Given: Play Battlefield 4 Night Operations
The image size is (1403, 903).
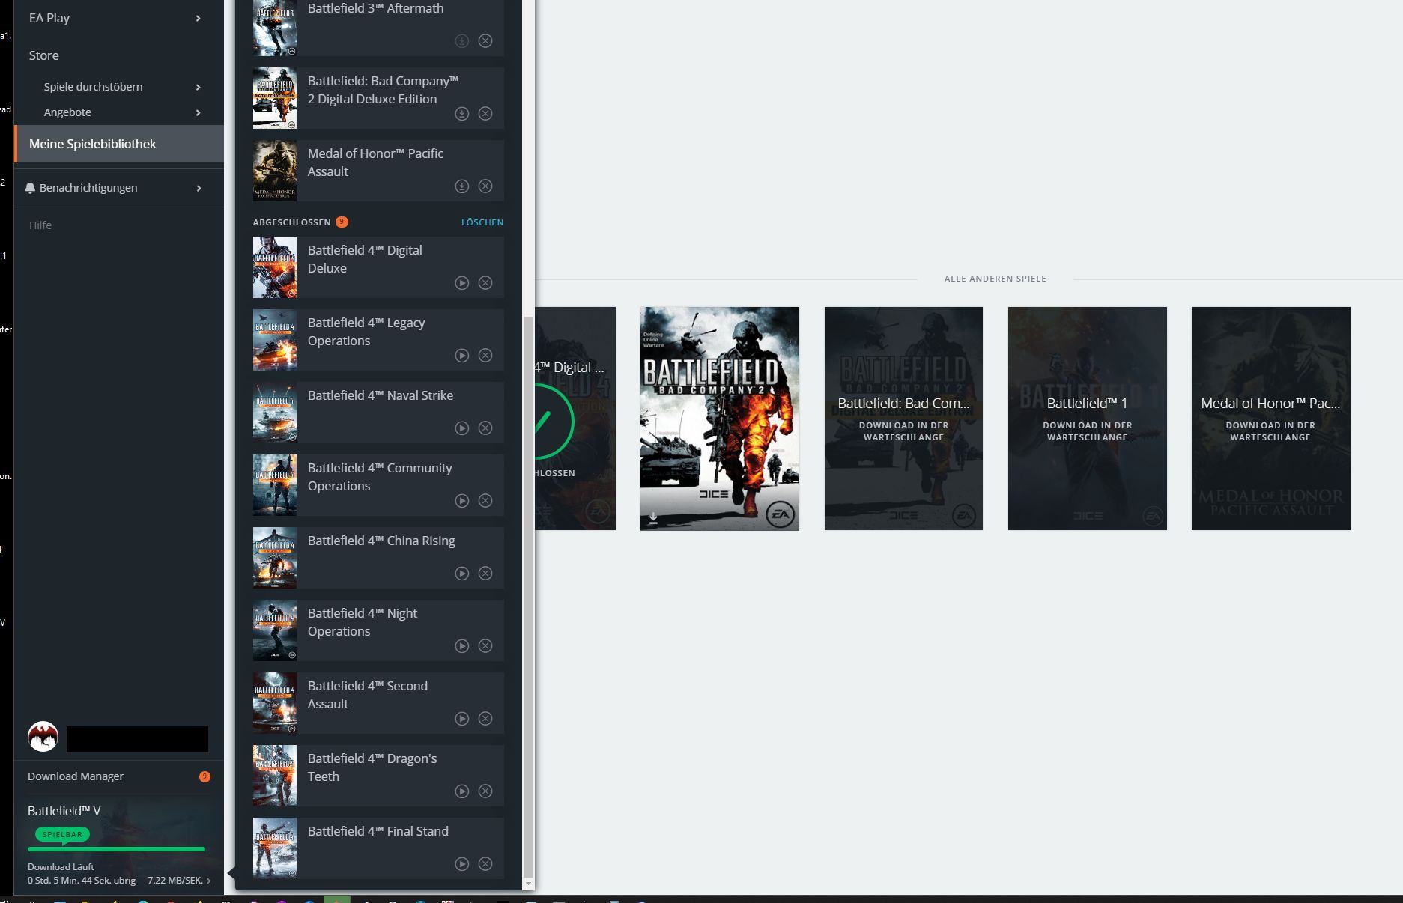Looking at the screenshot, I should [462, 645].
